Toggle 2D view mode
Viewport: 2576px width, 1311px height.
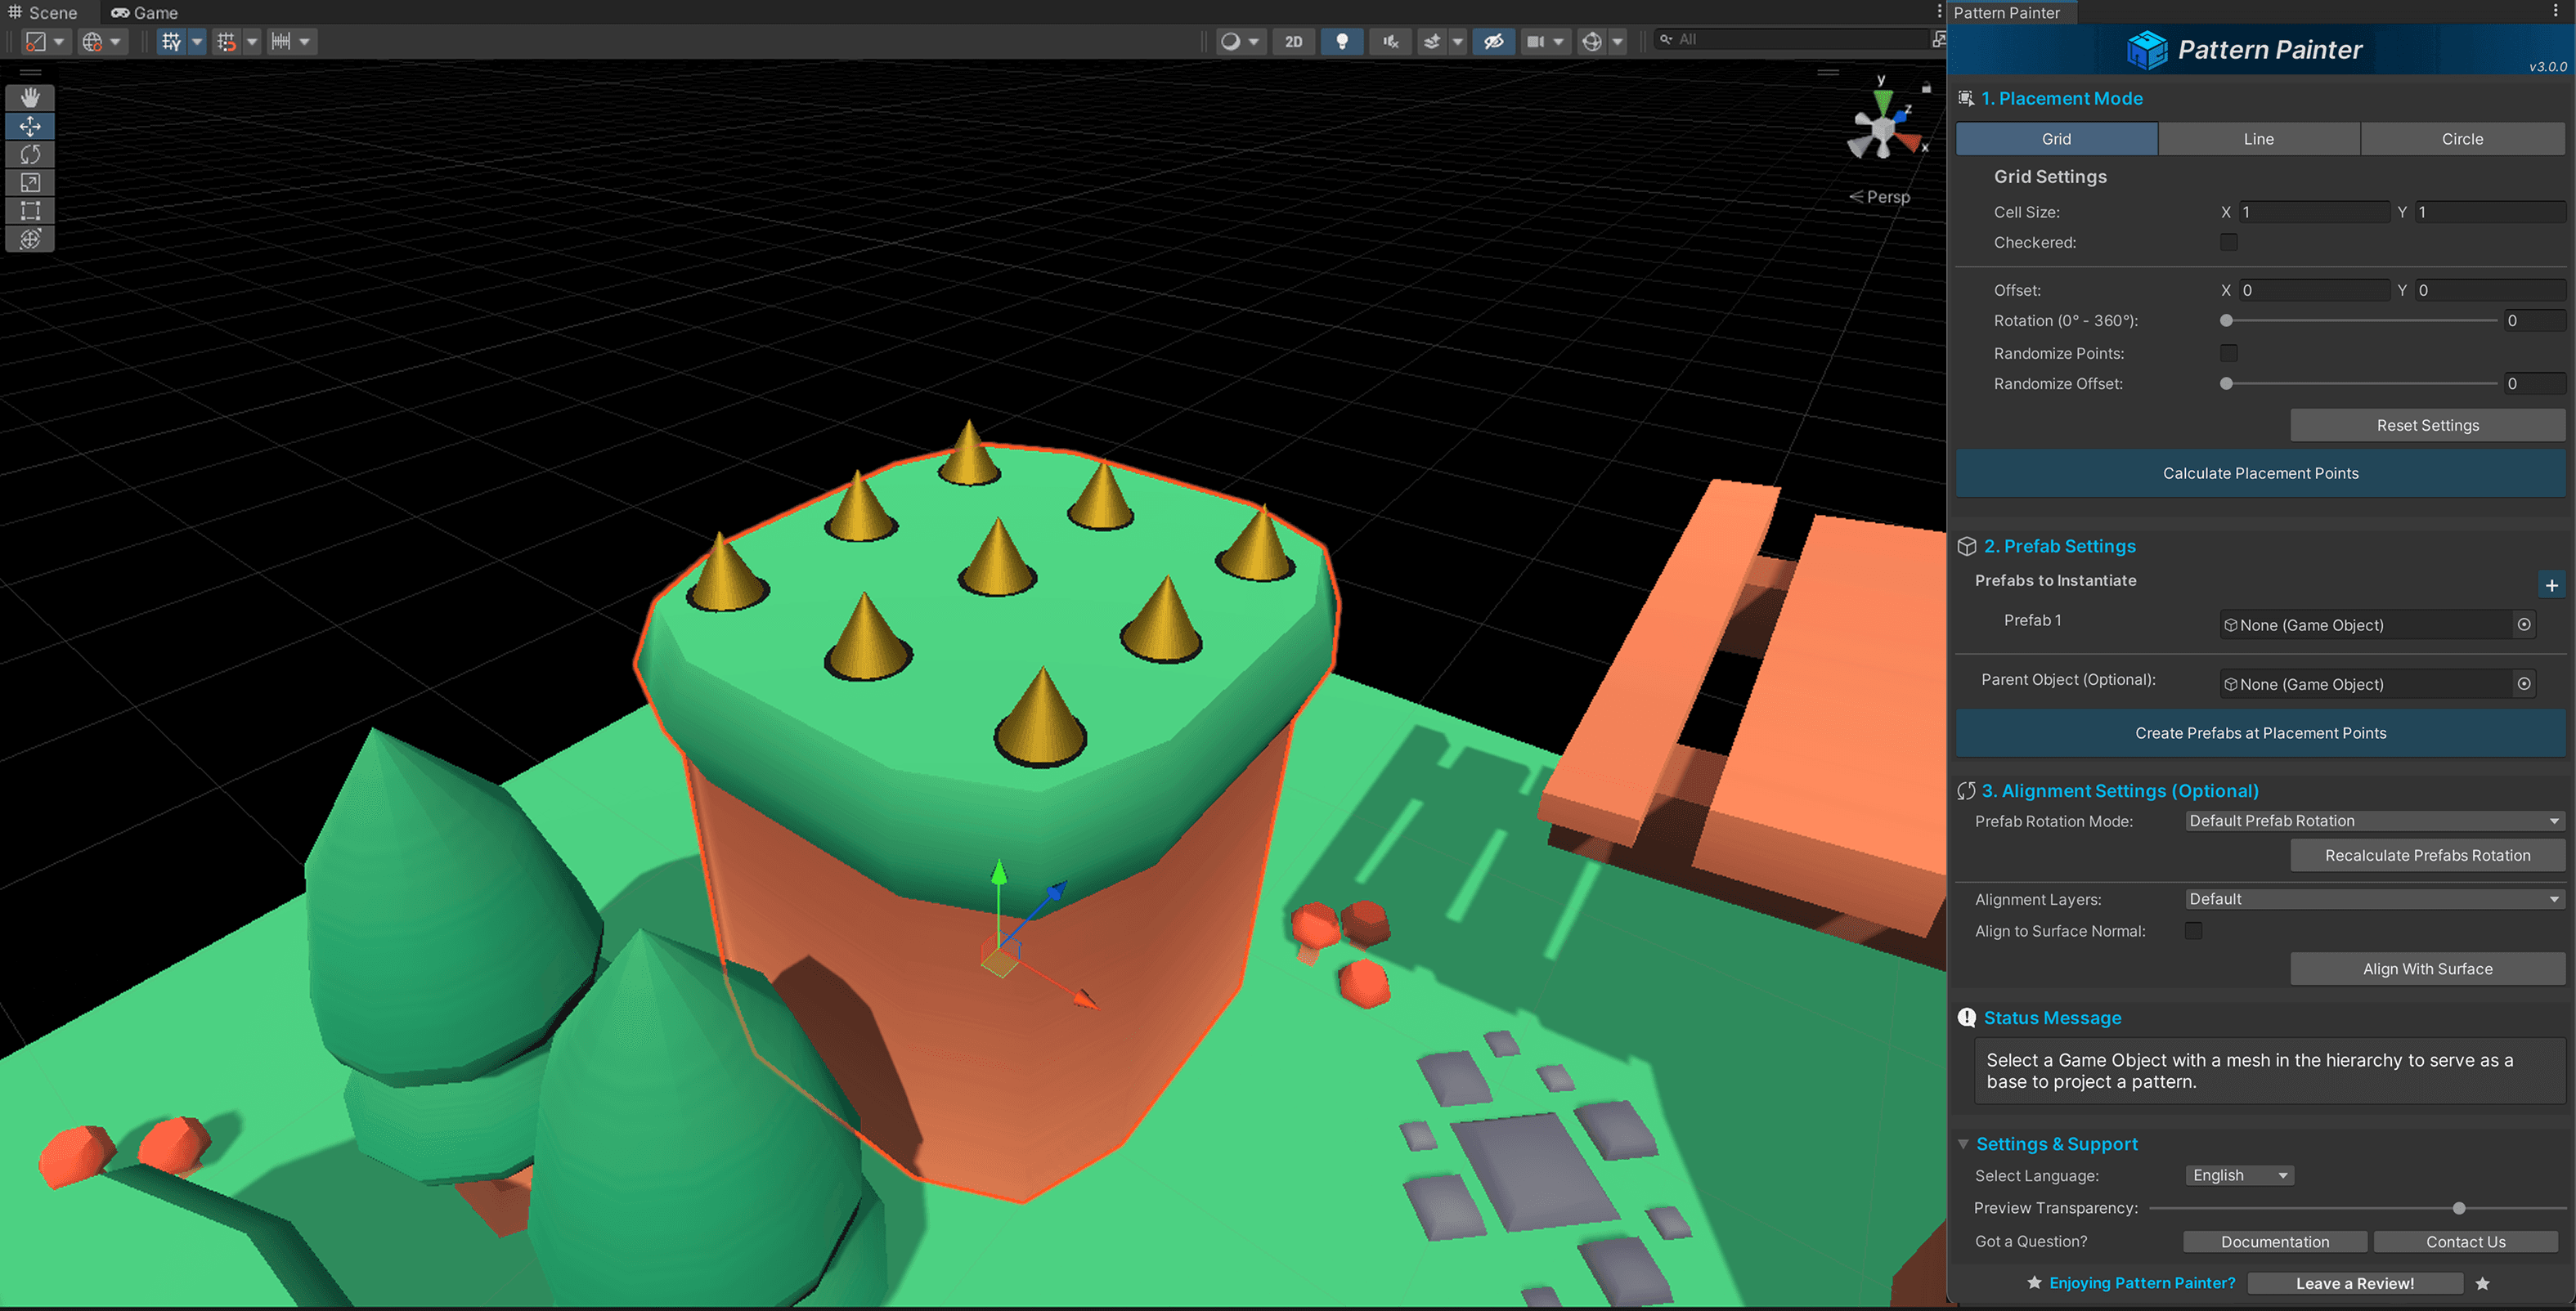1293,41
